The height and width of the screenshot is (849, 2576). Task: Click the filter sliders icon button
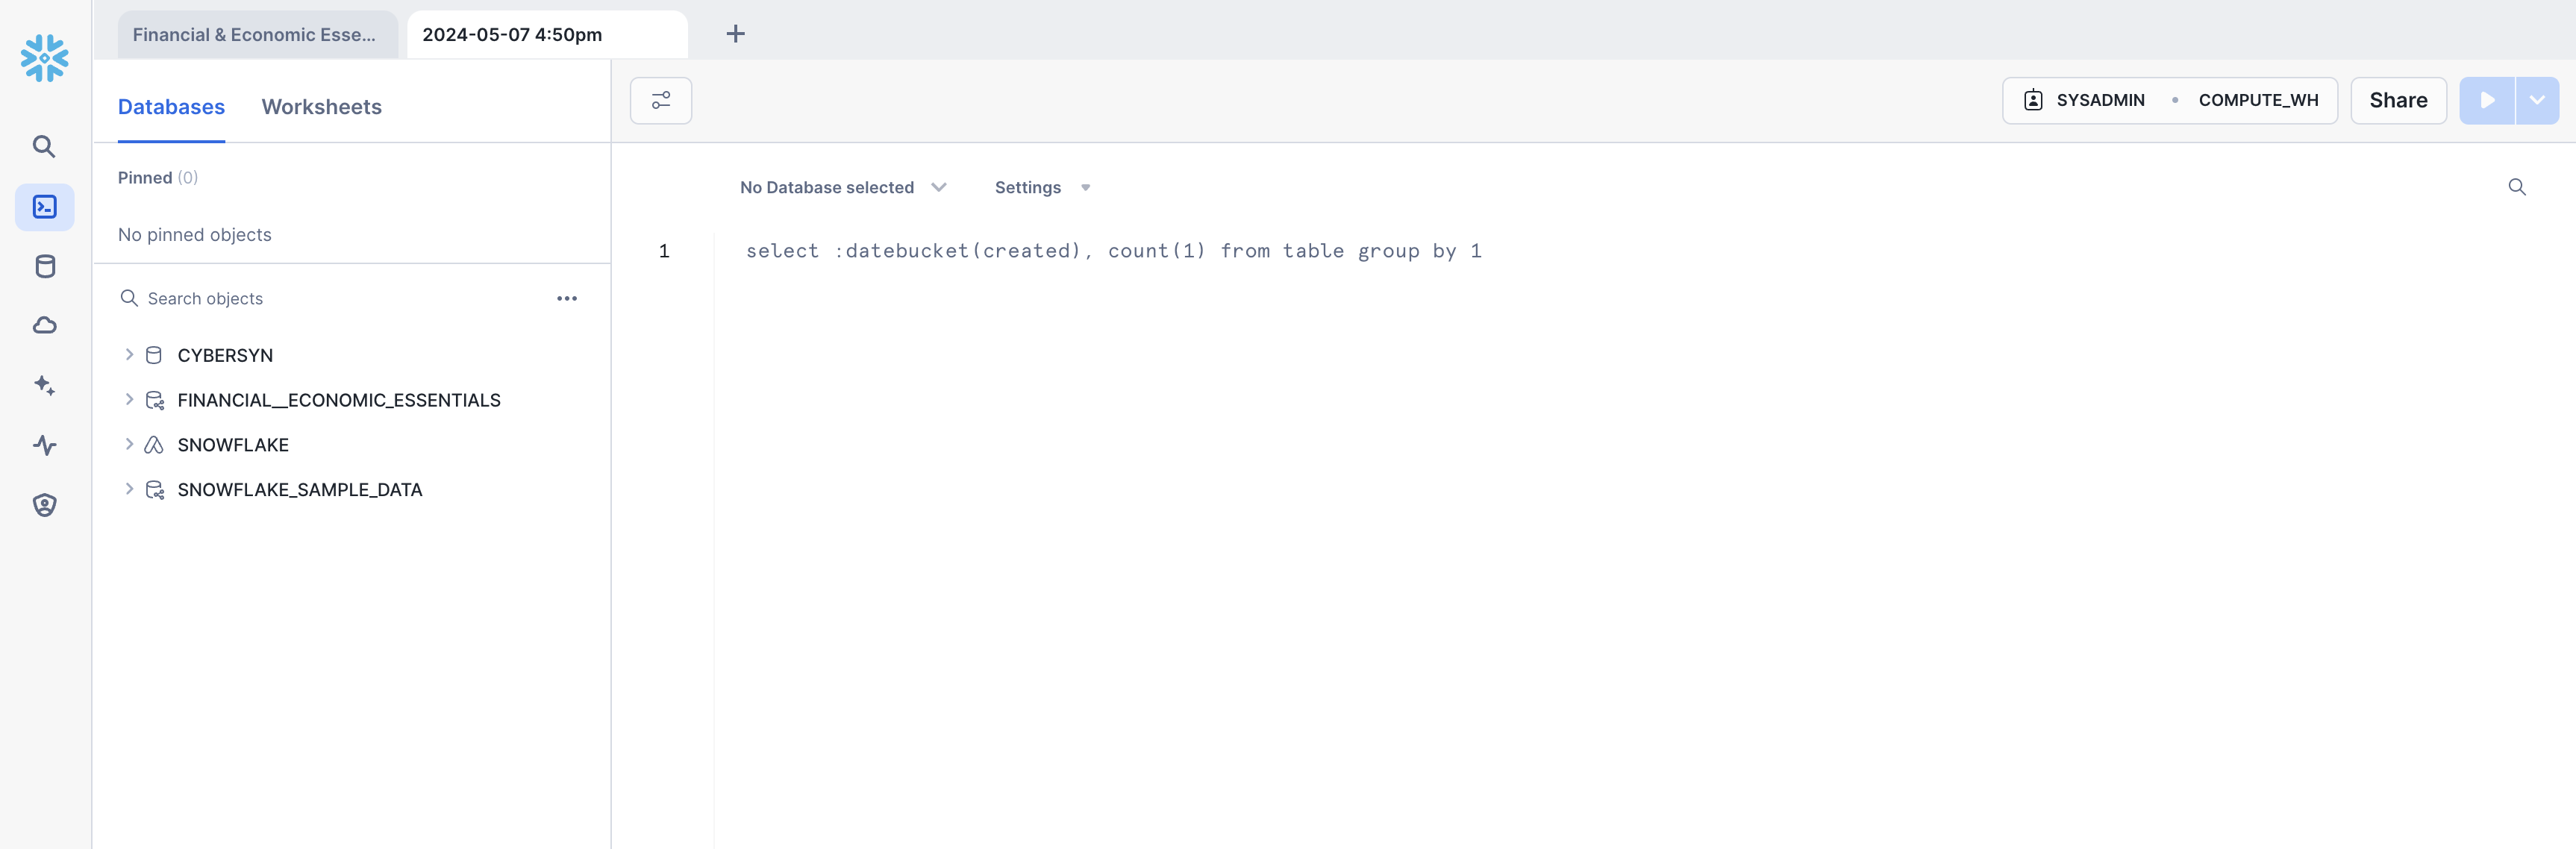[x=660, y=101]
